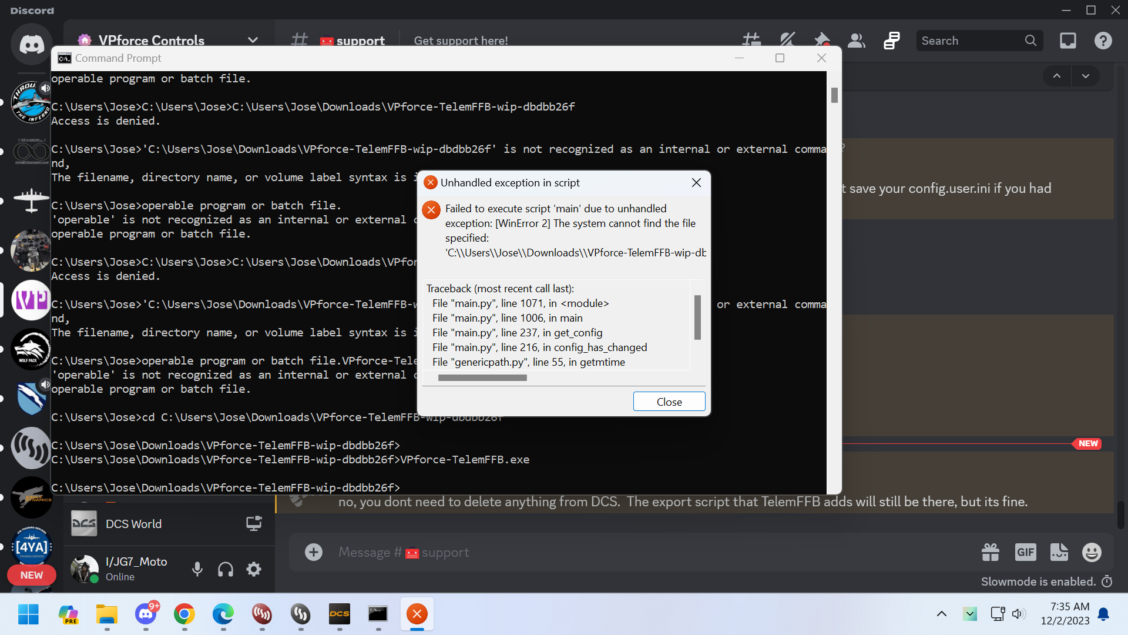1128x635 pixels.
Task: Jump to next result with down chevron
Action: click(1086, 76)
